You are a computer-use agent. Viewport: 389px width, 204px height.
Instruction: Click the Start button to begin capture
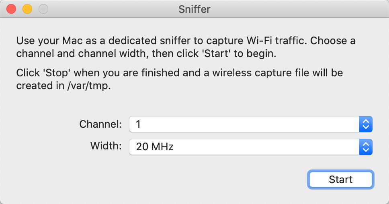pyautogui.click(x=341, y=179)
